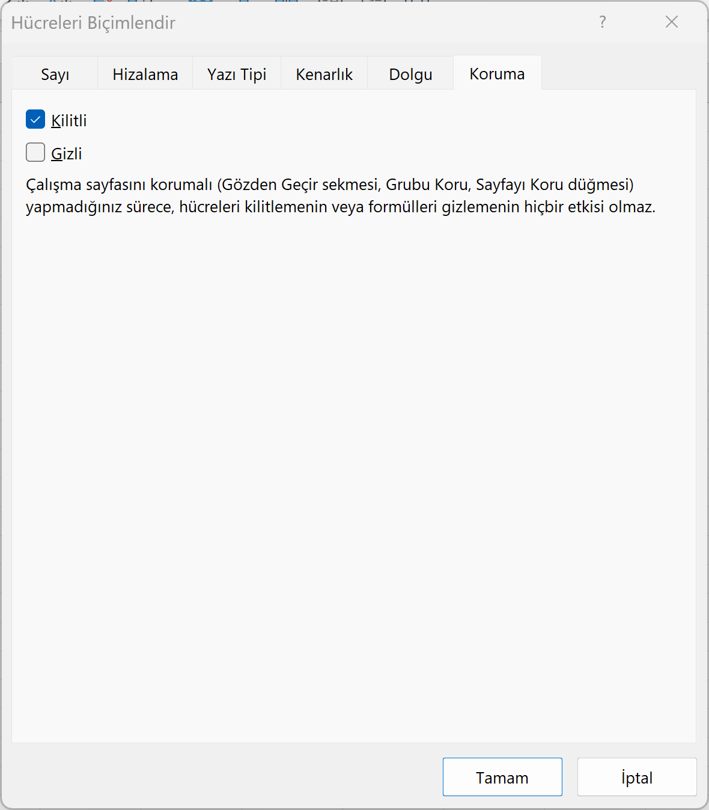
Task: Click the Gizli label text
Action: (67, 154)
